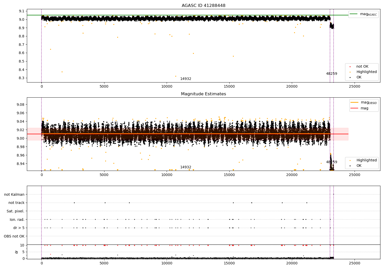Screen dimensions: 384x269
Task: Click the rotated 'dr' y-axis label
Action: click(x=17, y=252)
